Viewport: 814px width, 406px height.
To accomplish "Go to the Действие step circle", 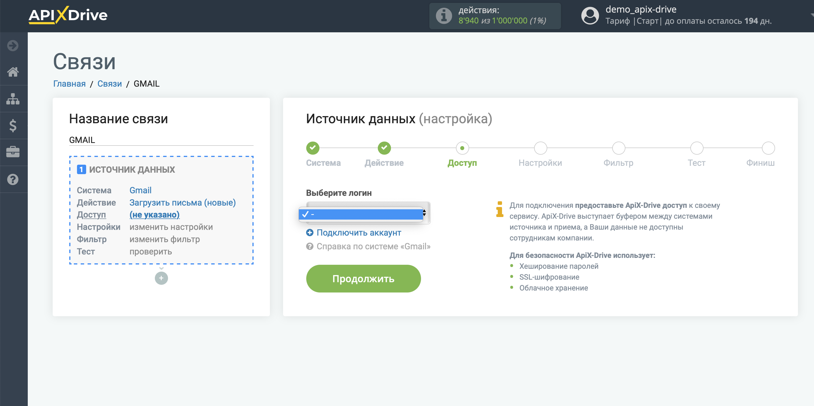I will coord(384,148).
